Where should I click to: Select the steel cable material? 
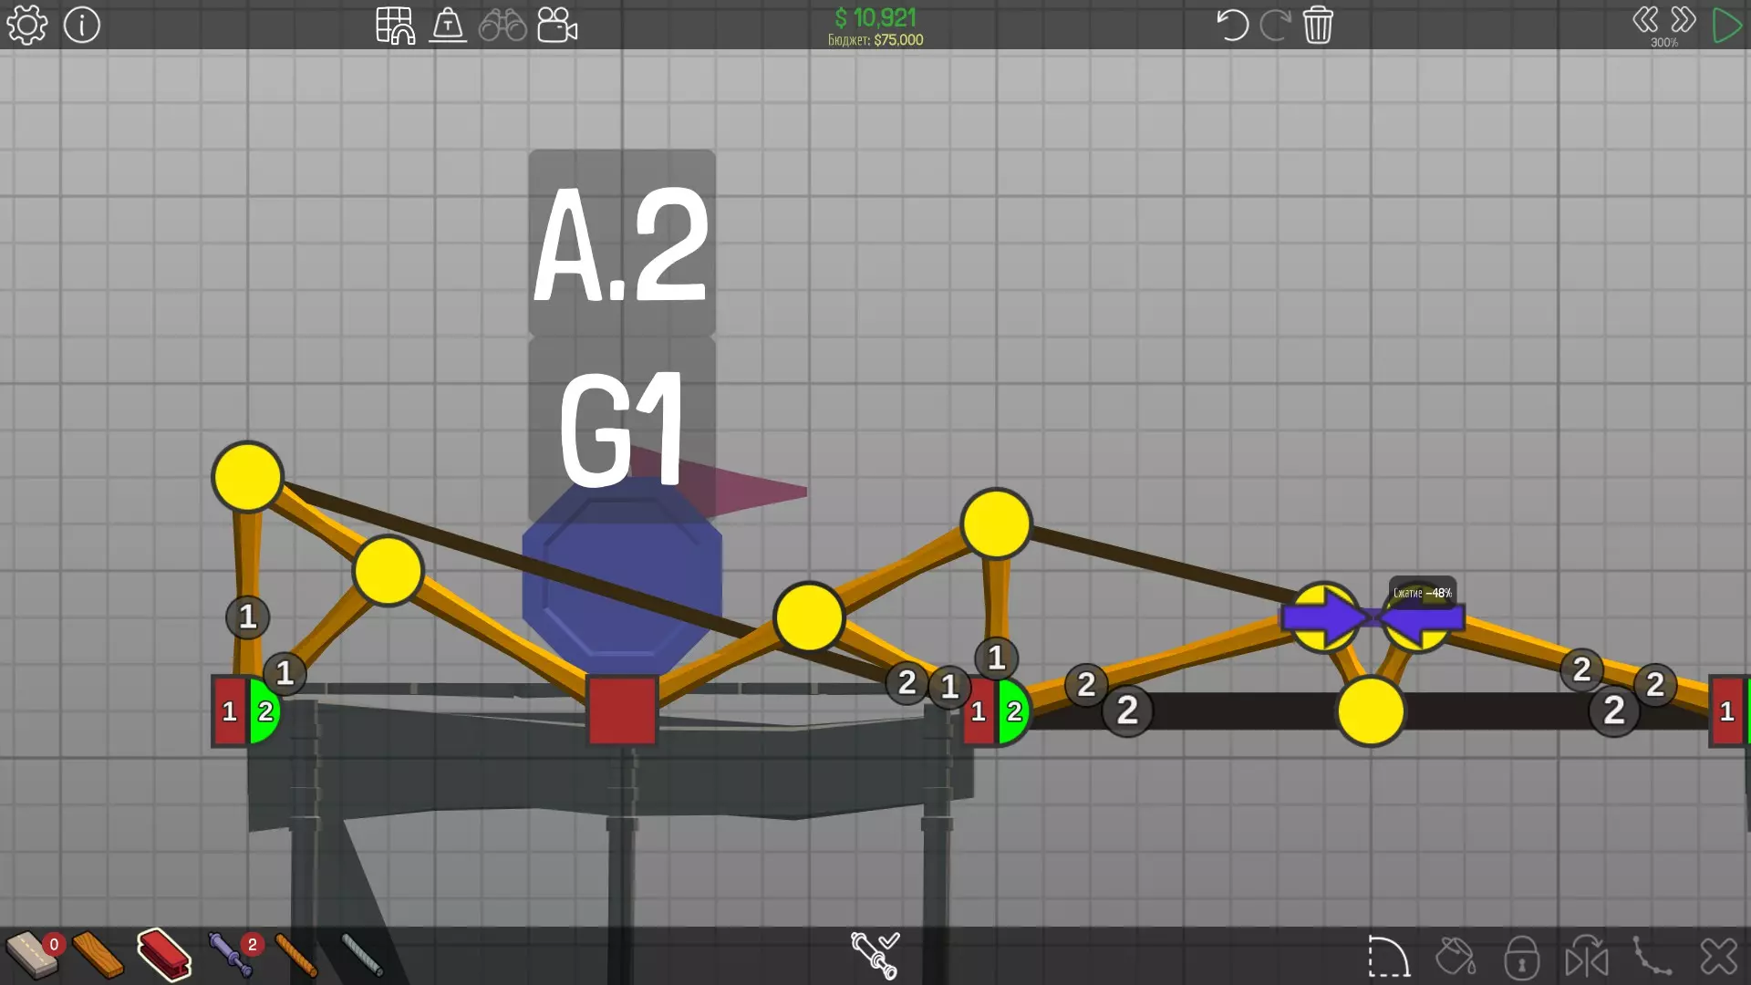pos(362,954)
